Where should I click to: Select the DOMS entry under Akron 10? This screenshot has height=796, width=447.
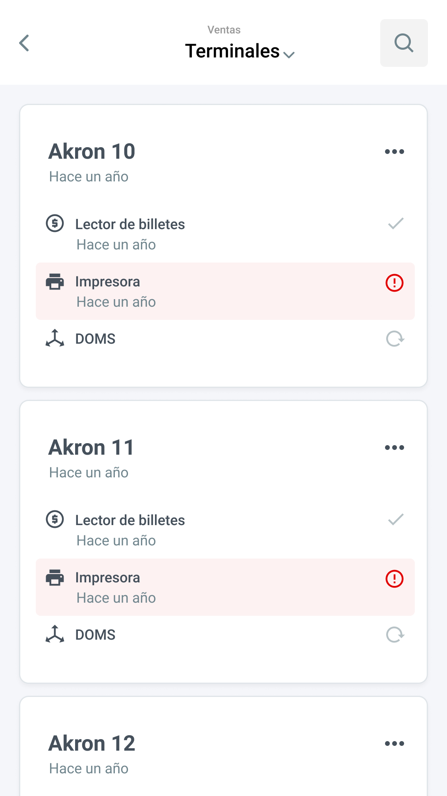95,339
